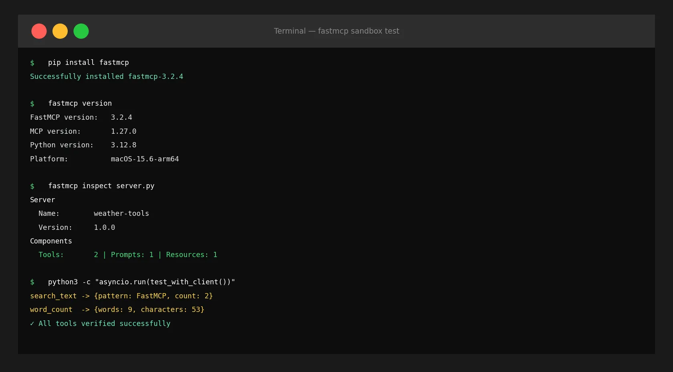Viewport: 673px width, 372px height.
Task: Select the word_count result line
Action: [x=117, y=310]
